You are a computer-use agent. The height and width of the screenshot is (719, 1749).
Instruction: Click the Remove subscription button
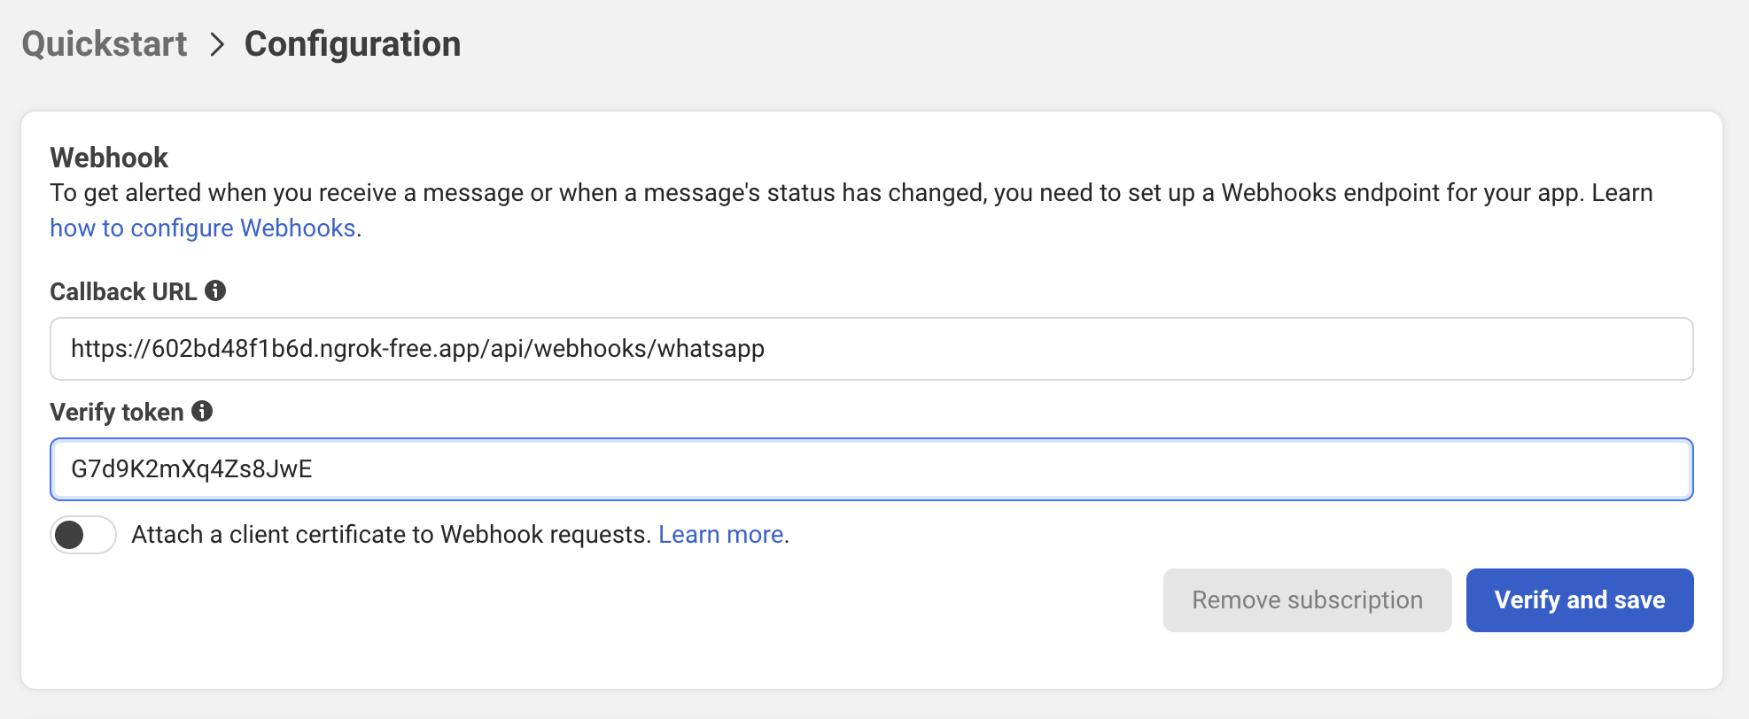(1307, 599)
